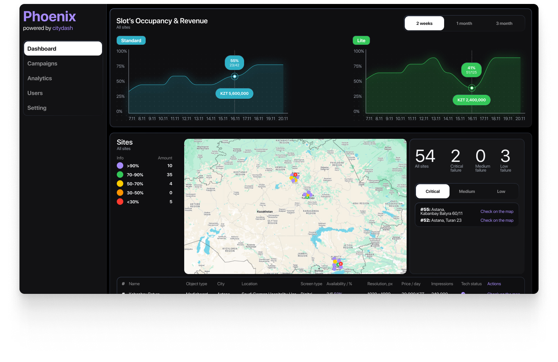Switch range to 2 weeks

(424, 23)
